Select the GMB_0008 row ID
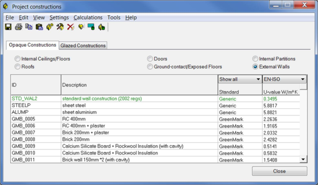 click(23, 139)
